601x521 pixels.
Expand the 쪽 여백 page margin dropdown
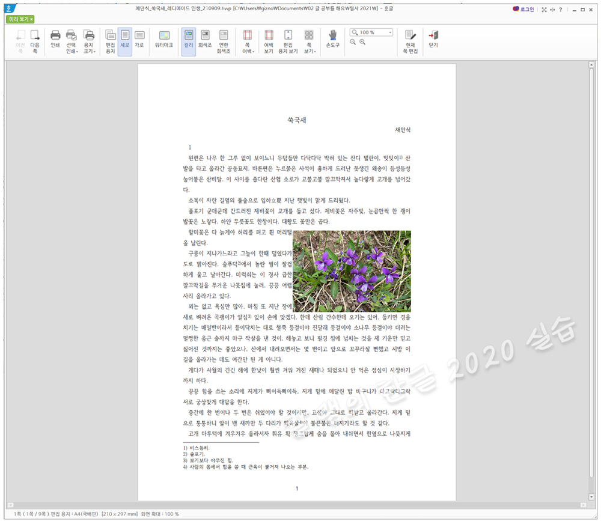248,41
